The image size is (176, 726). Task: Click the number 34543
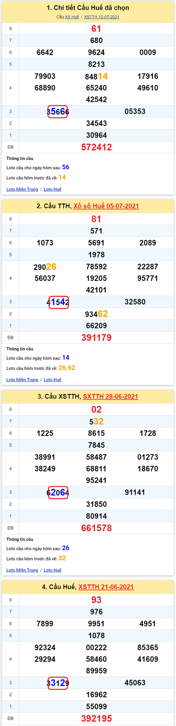96,123
